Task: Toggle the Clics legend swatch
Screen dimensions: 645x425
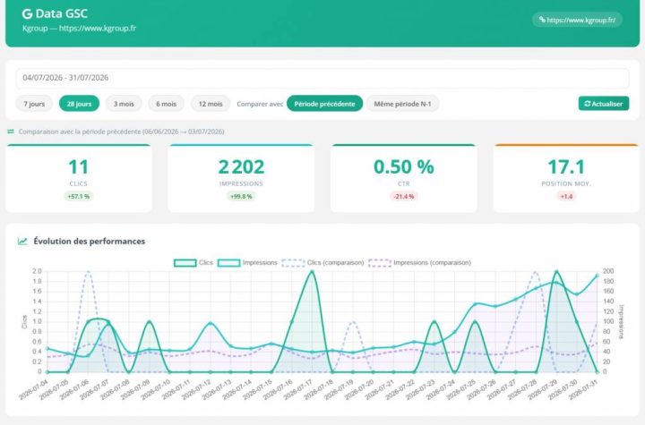Action: (x=185, y=263)
